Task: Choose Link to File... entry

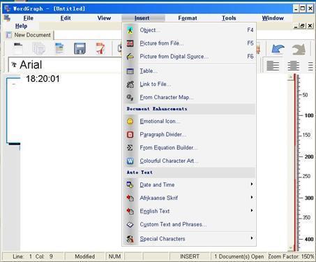Action: 189,85
